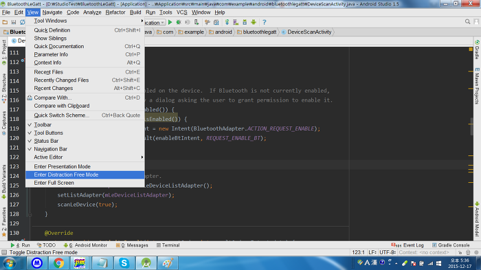Open the Refactor menu

[x=115, y=12]
